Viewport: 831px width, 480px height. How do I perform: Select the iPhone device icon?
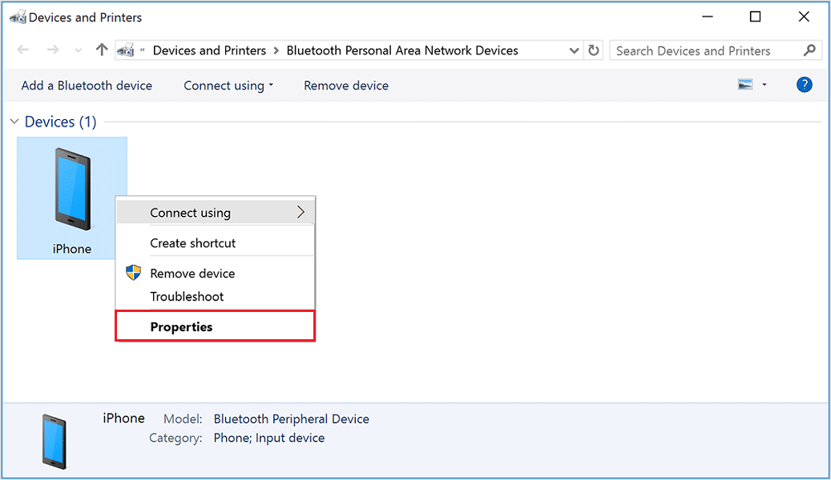pos(72,189)
